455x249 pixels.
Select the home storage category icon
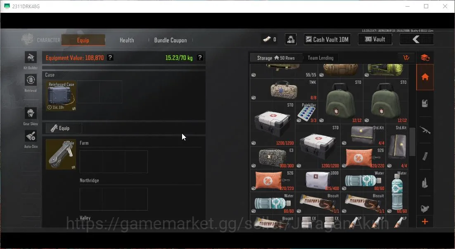tap(425, 77)
